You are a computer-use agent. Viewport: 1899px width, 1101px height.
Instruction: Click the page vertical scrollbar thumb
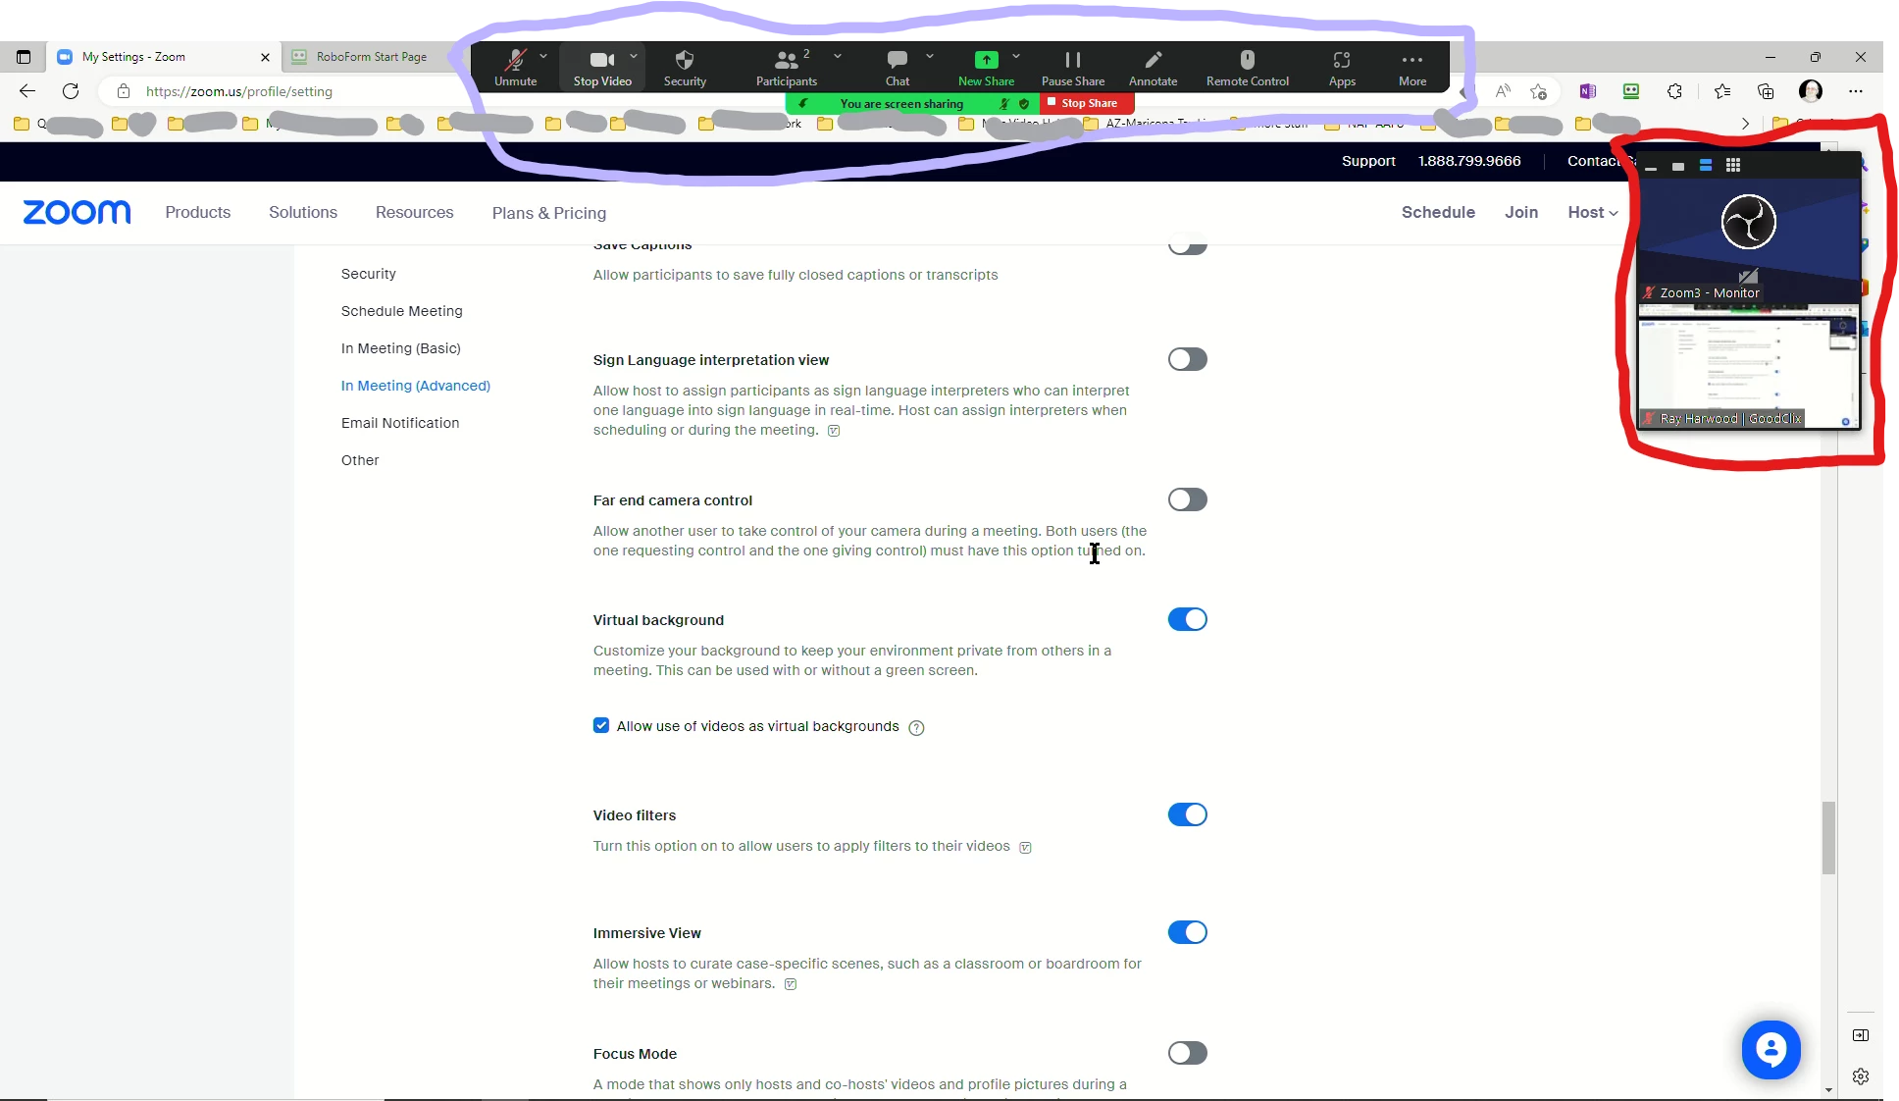(1828, 837)
